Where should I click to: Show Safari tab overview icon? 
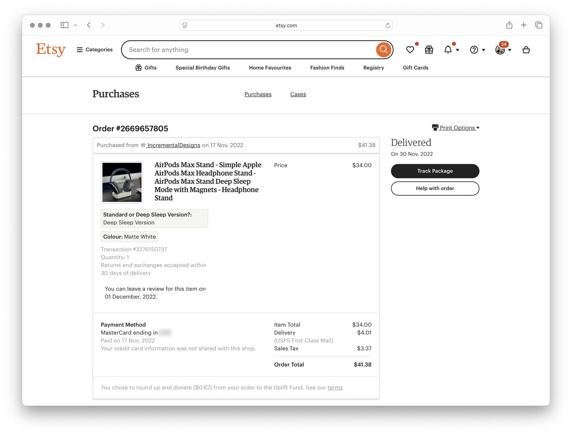click(539, 25)
